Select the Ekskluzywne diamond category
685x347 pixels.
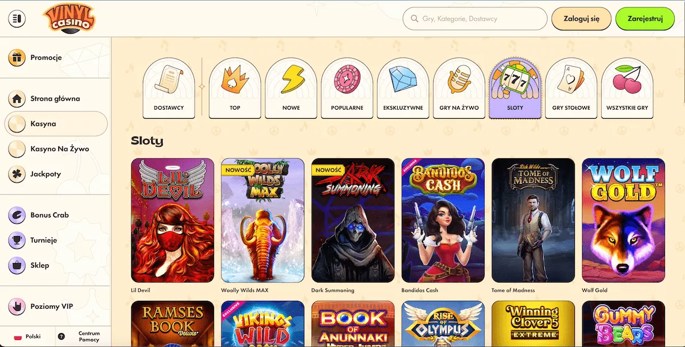403,88
